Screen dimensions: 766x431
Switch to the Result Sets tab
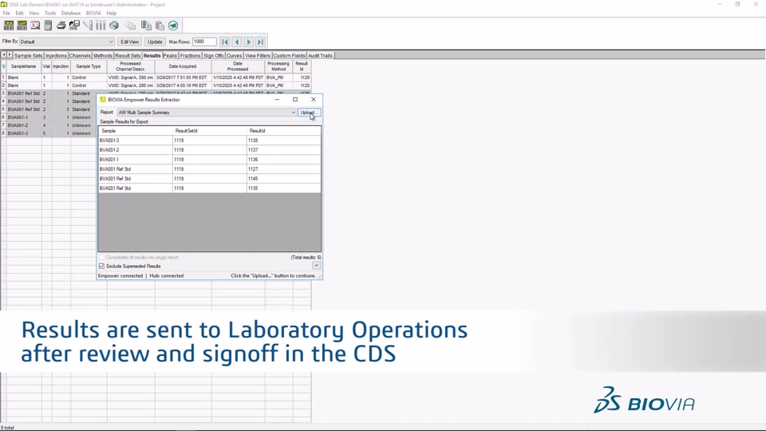coord(128,56)
